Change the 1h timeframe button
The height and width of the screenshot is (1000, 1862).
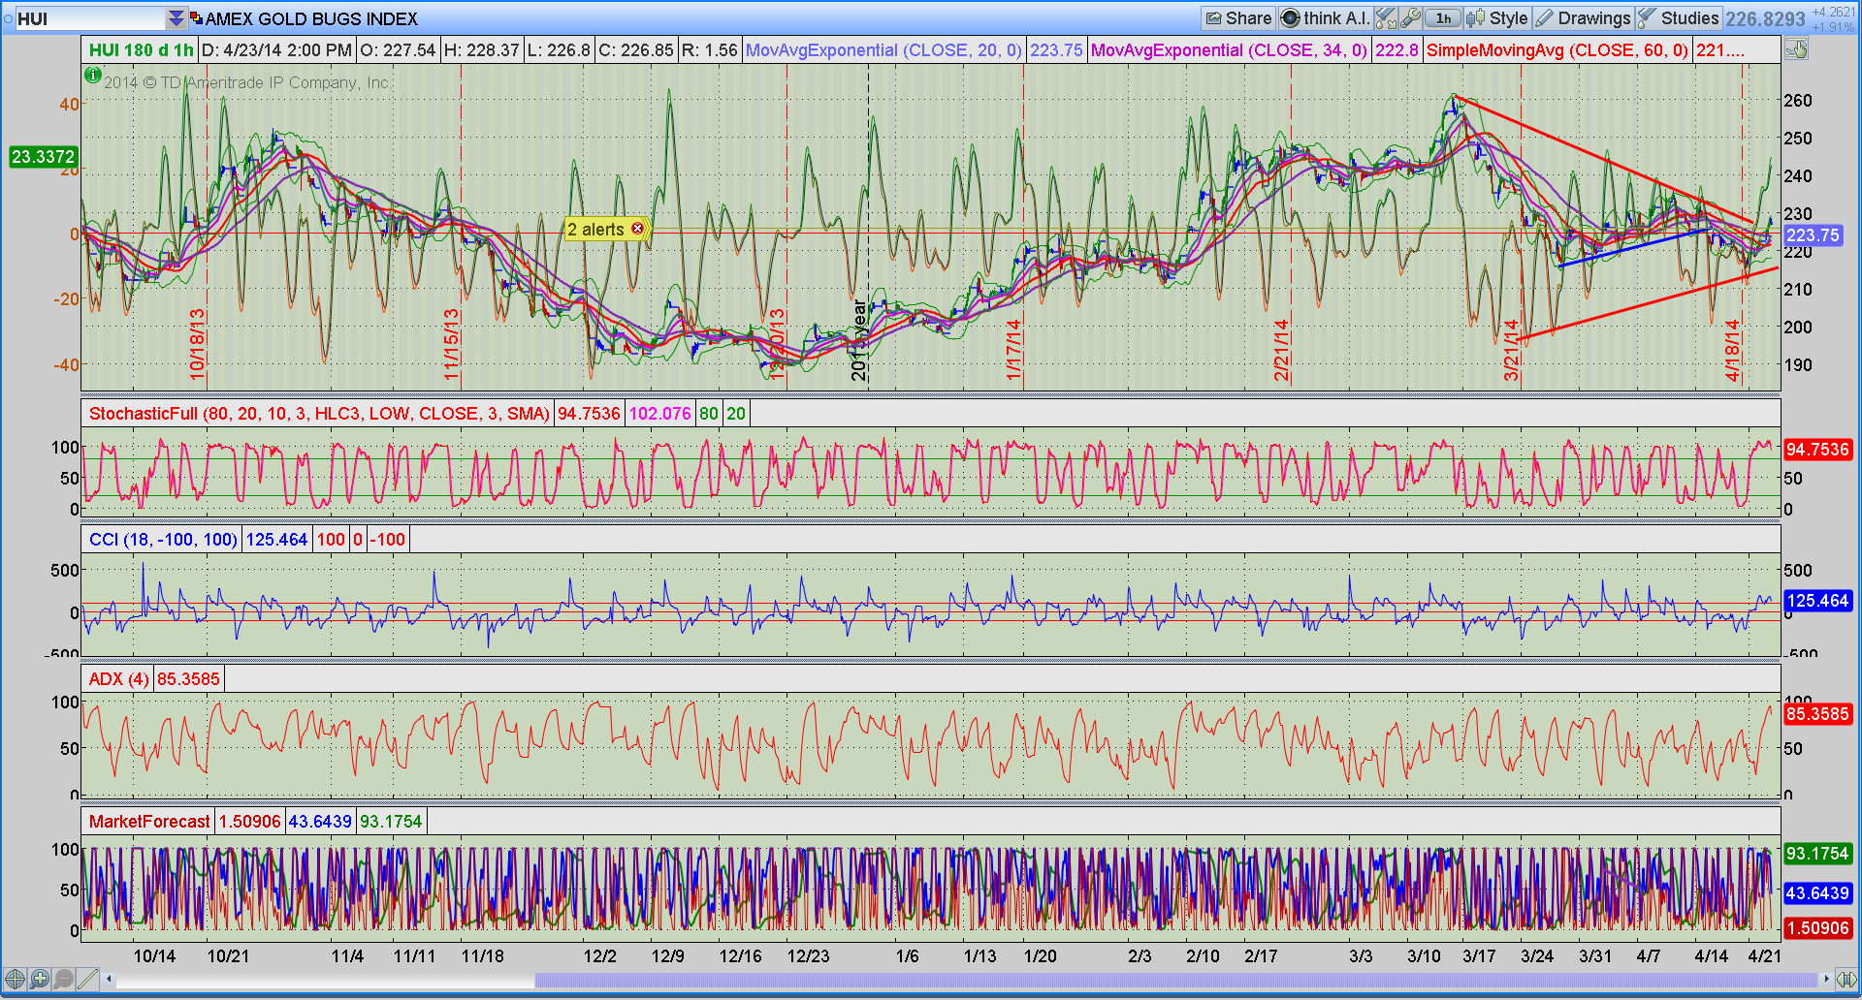tap(1443, 18)
